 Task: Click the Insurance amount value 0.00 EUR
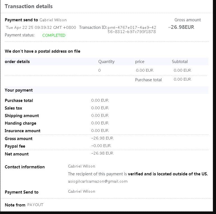pos(100,131)
